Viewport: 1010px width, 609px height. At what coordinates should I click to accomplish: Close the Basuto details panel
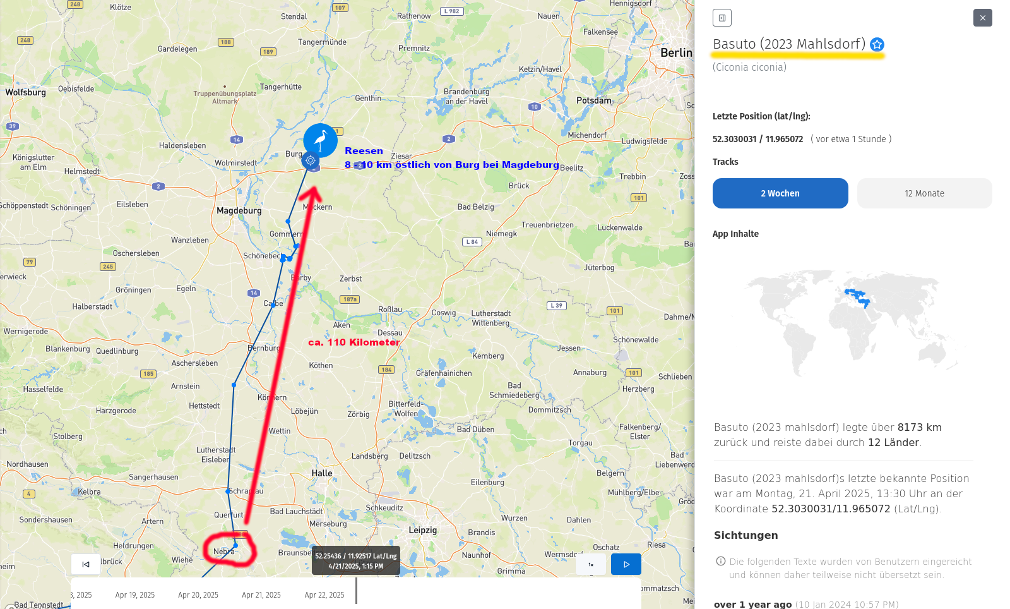pyautogui.click(x=983, y=18)
